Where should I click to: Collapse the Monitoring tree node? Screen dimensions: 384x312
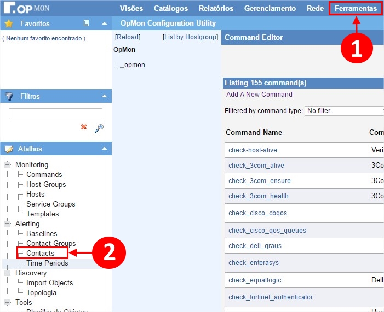8,165
